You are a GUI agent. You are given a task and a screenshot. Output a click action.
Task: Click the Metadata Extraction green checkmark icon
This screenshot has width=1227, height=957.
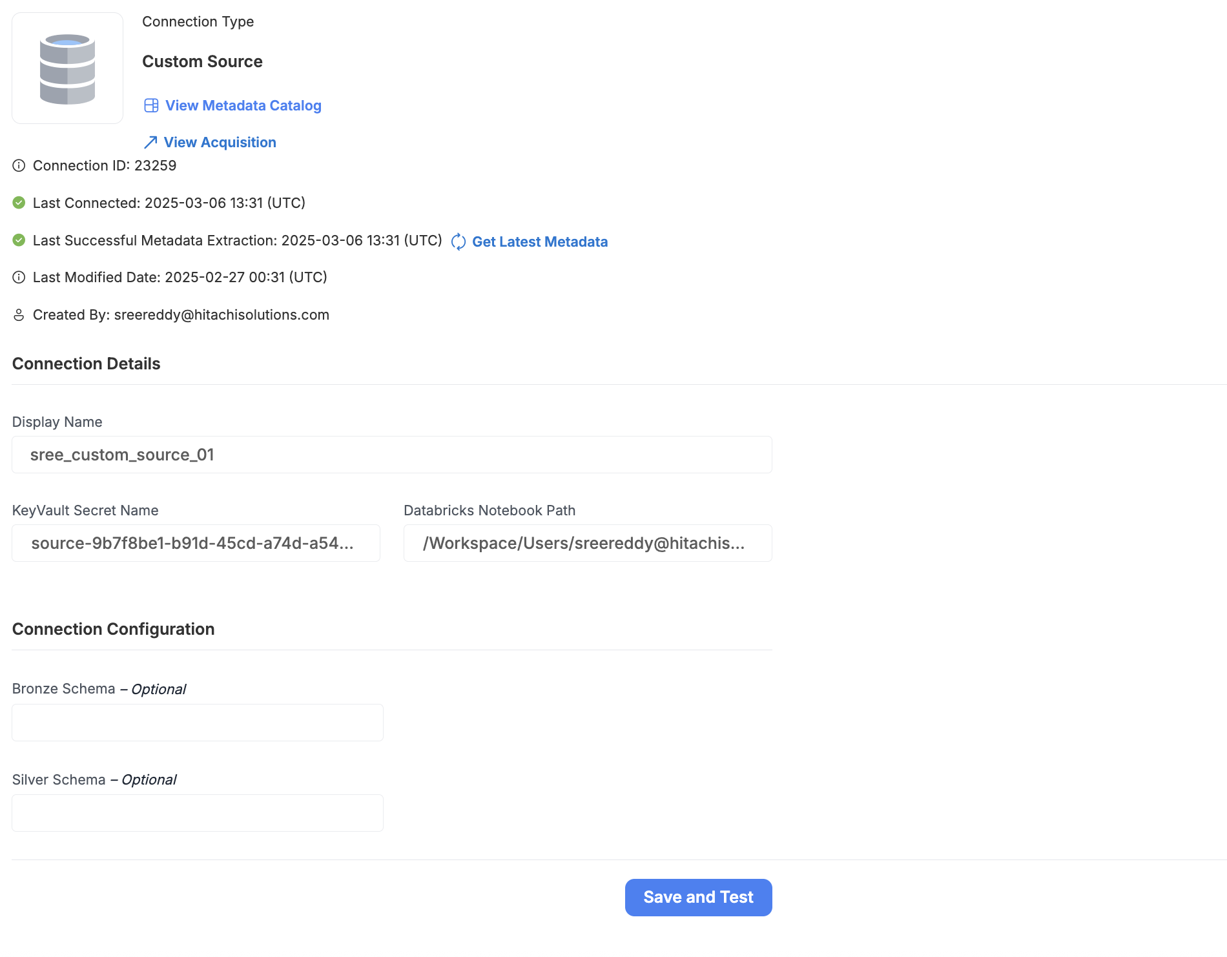coord(19,240)
